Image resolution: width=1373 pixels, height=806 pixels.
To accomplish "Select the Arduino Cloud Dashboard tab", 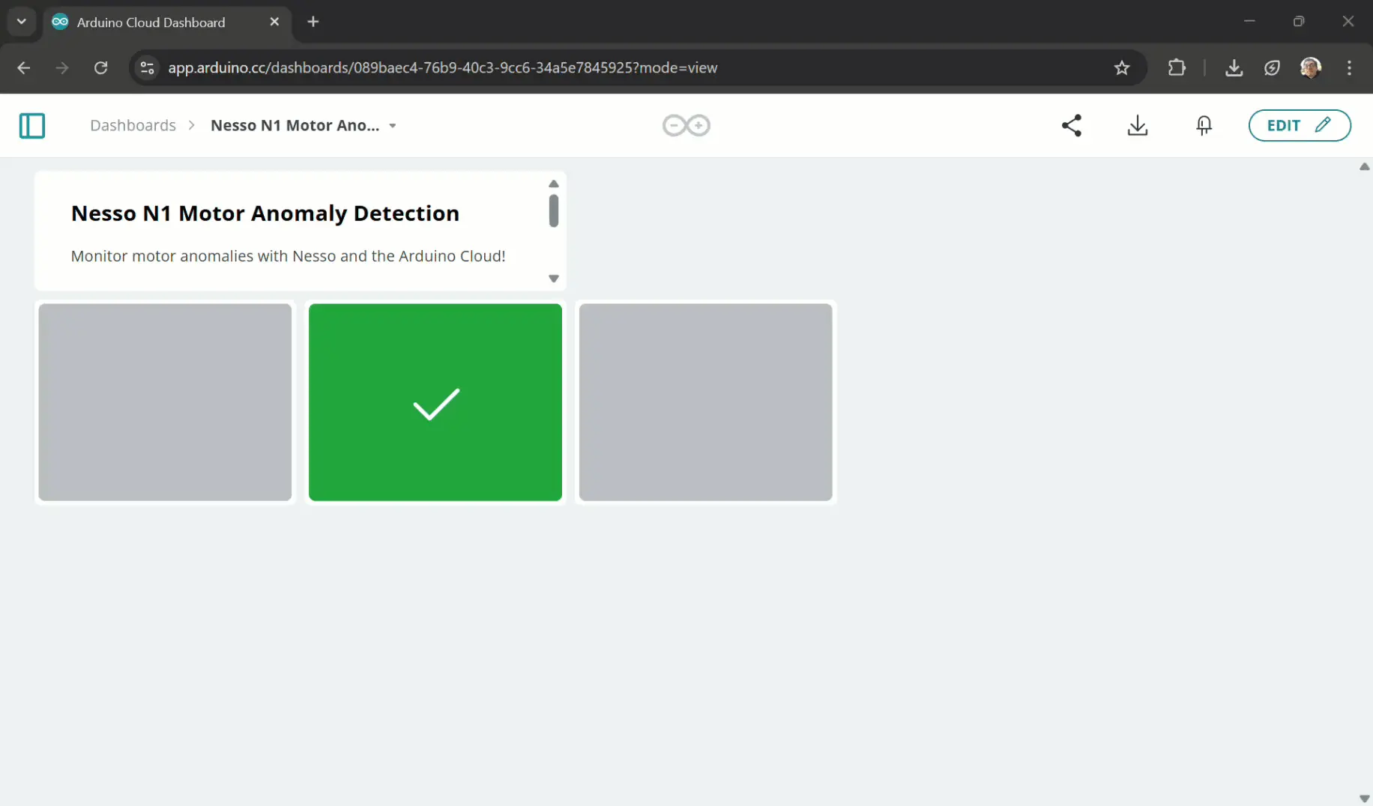I will tap(151, 22).
